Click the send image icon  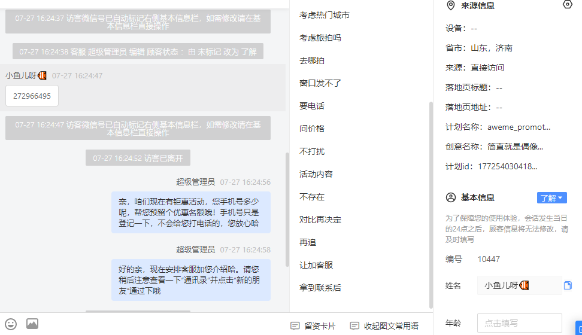pyautogui.click(x=32, y=324)
